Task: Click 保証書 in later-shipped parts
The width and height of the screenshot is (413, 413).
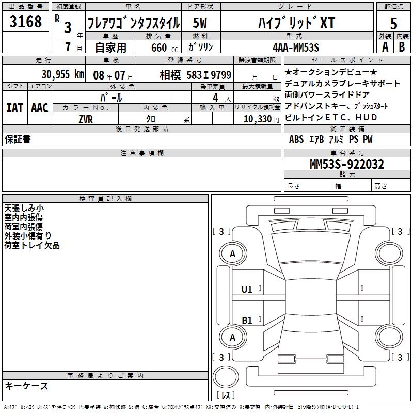Action: [x=18, y=139]
